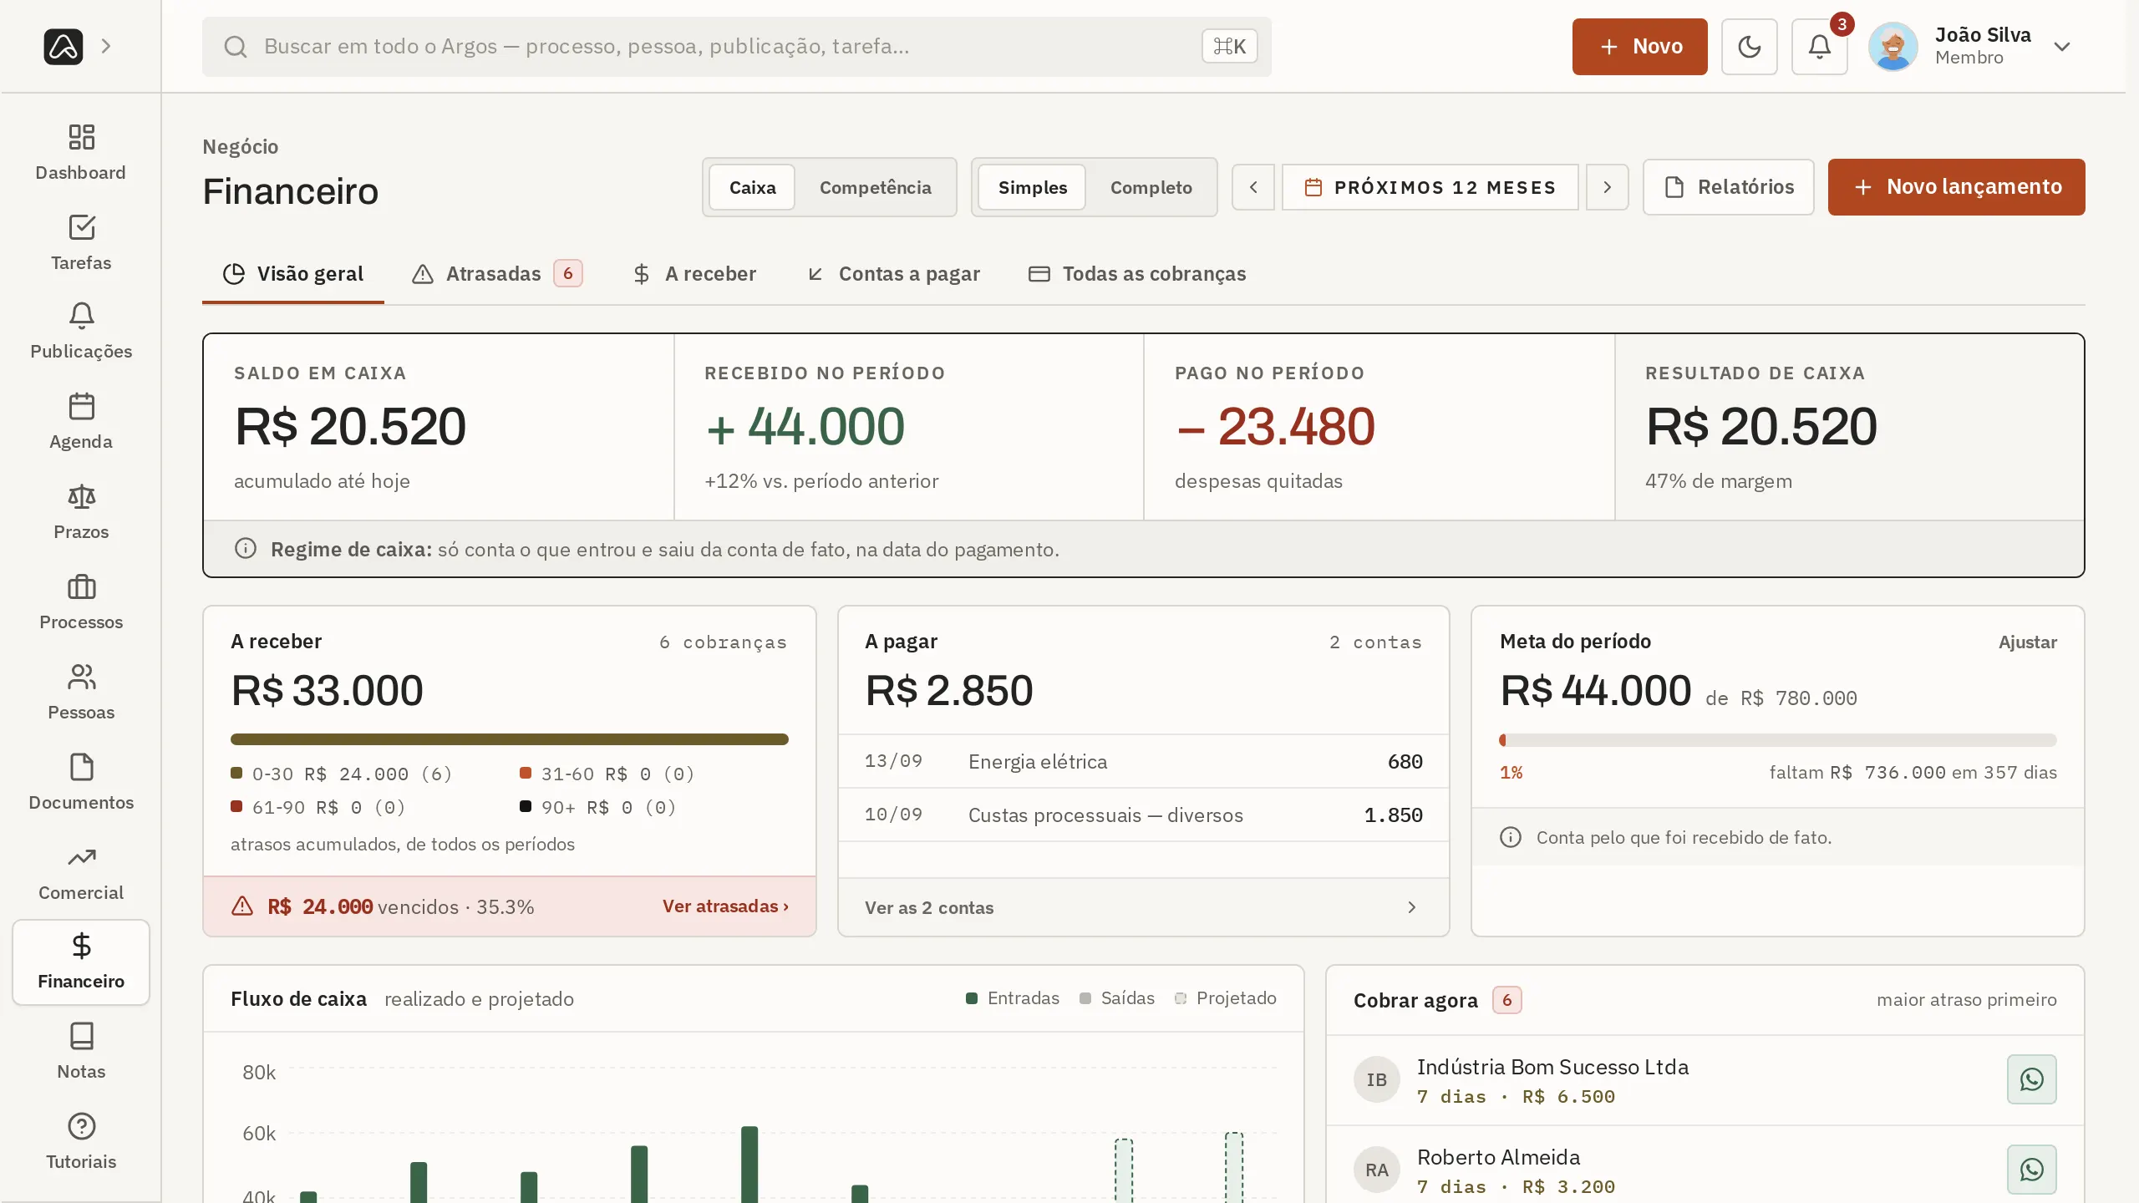Viewport: 2139px width, 1203px height.
Task: Go to previous period arrow
Action: pos(1252,187)
